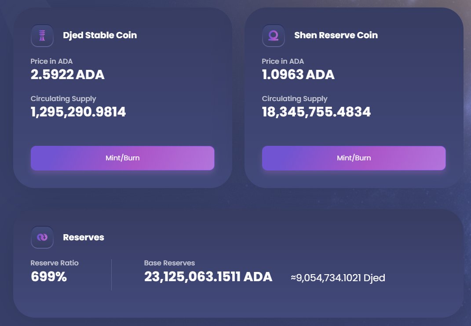This screenshot has height=326, width=471.
Task: Click the Shen Reserve Coin heading
Action: pyautogui.click(x=336, y=35)
